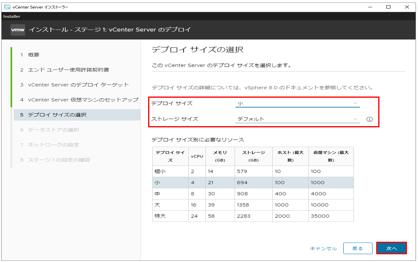
Task: Click memory value 39 in table
Action: click(x=211, y=205)
